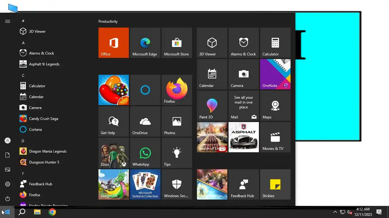
Task: Launch the March of Empires tile
Action: coord(212,137)
